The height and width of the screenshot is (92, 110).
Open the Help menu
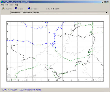tap(17, 5)
